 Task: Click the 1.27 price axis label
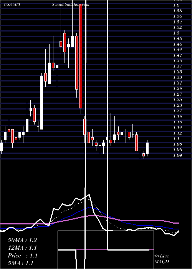177,94
